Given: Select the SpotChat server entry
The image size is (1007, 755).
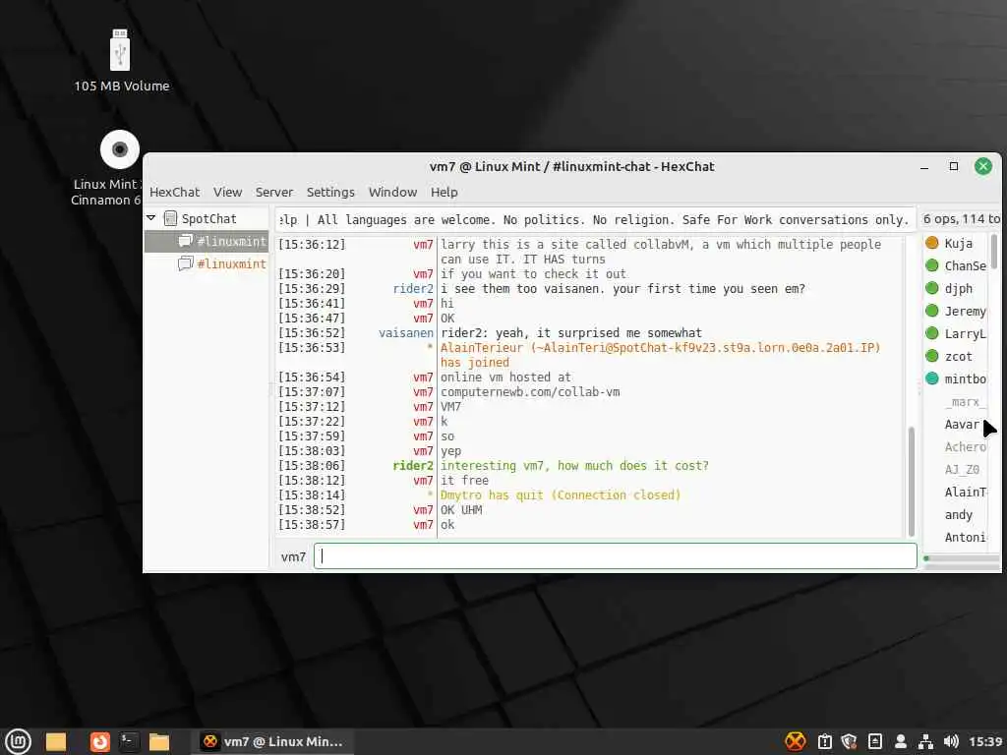Looking at the screenshot, I should click(x=208, y=218).
